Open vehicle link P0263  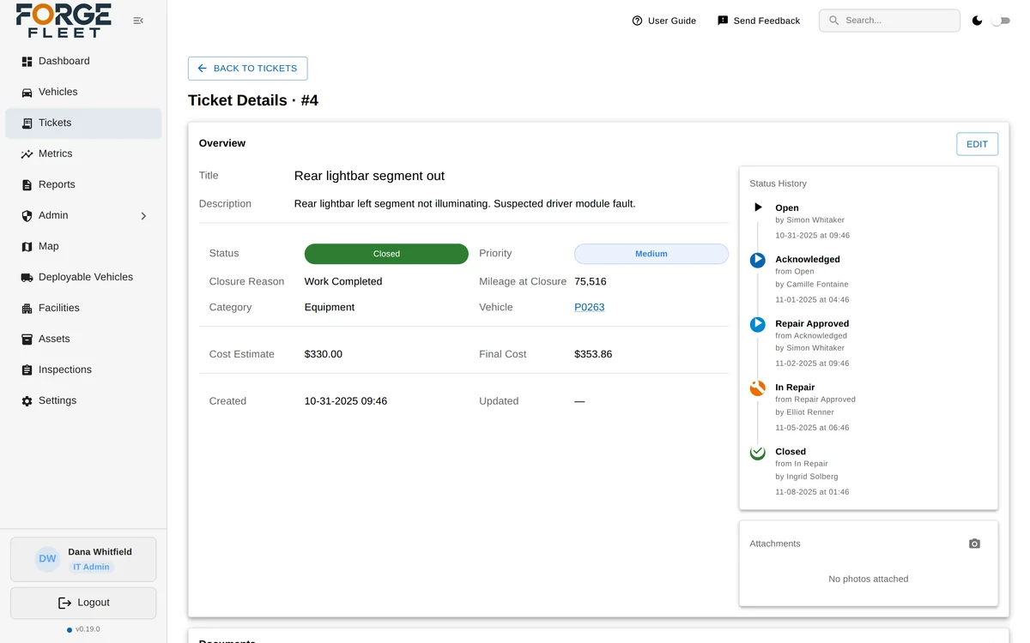click(x=590, y=307)
